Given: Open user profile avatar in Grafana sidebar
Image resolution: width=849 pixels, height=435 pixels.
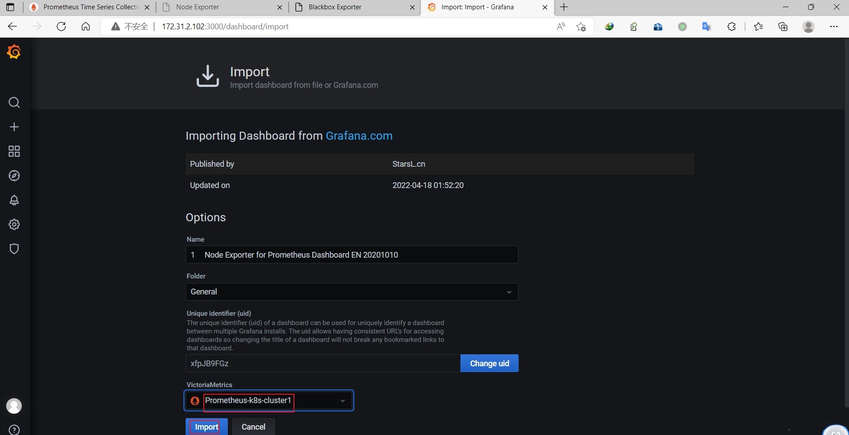Looking at the screenshot, I should tap(14, 406).
